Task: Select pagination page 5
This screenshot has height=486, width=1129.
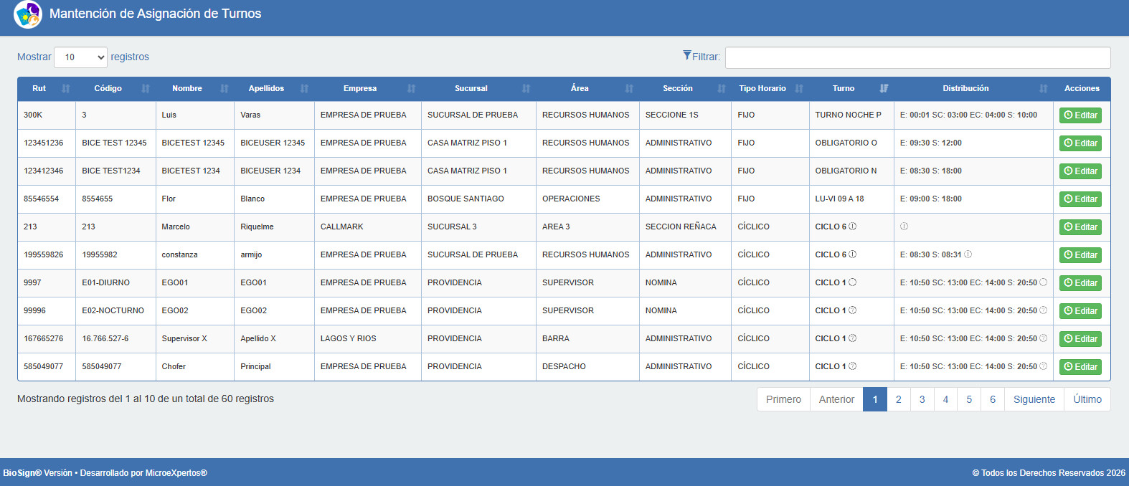Action: pos(969,399)
